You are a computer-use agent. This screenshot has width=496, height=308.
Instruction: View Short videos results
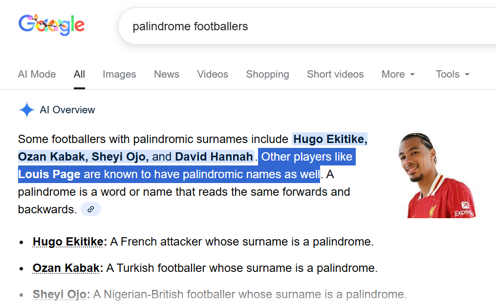(335, 74)
